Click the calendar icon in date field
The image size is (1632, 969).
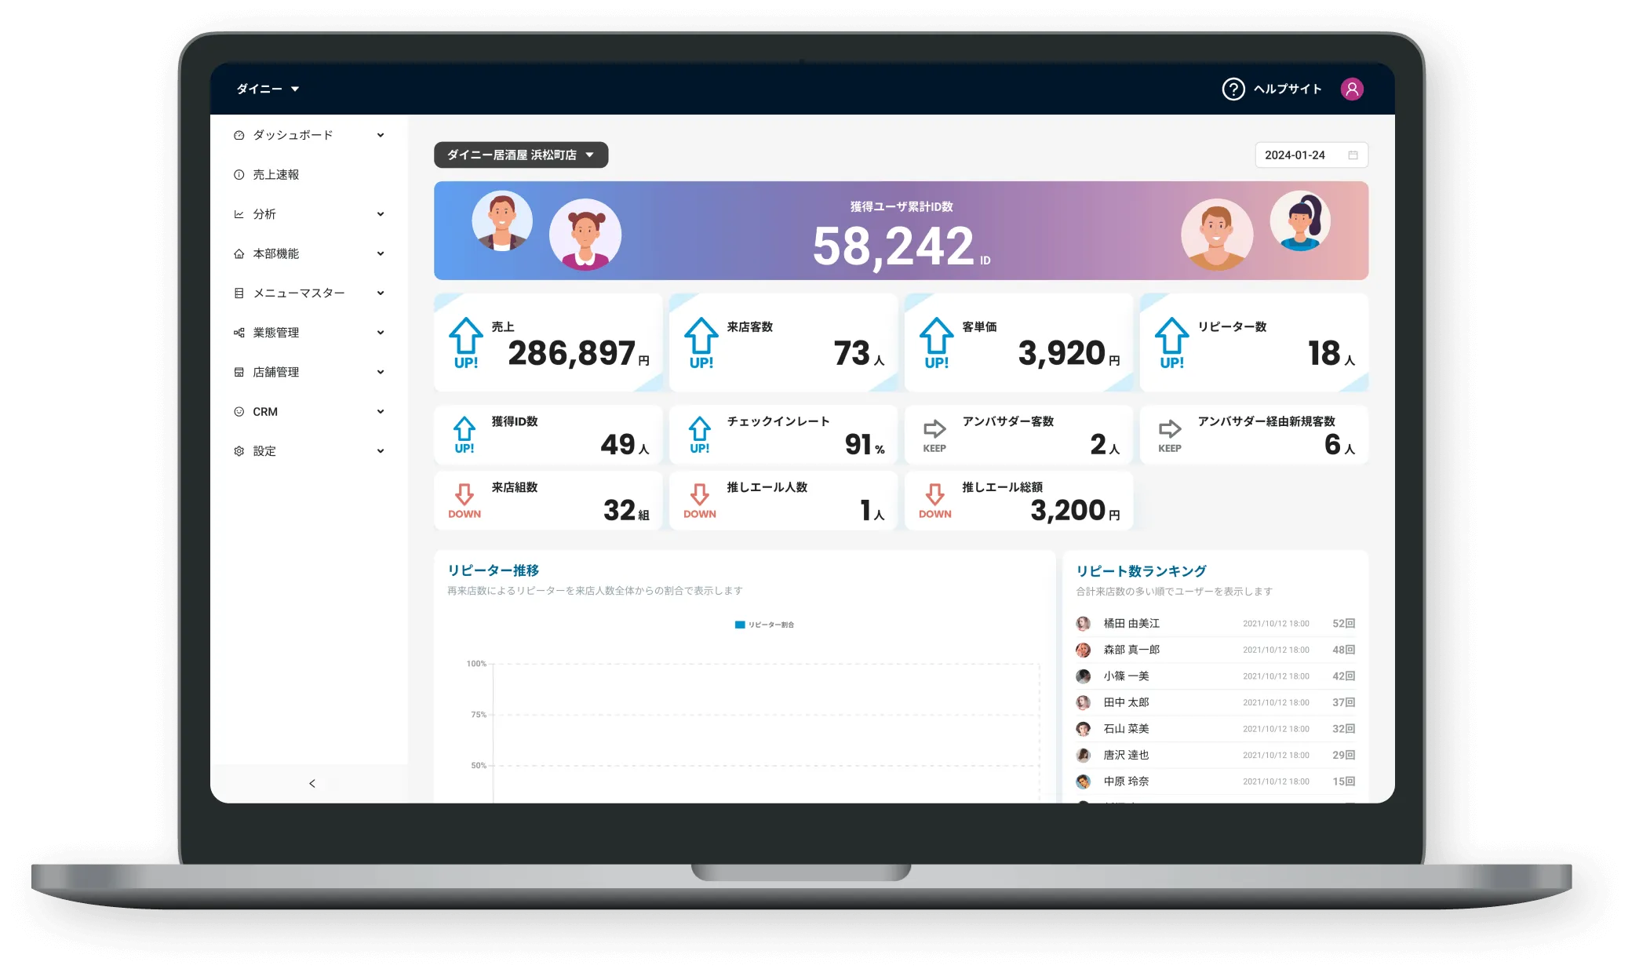(x=1353, y=155)
